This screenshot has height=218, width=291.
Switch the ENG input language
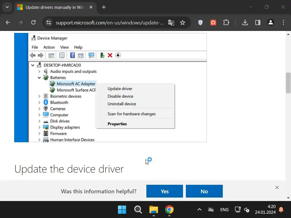[225, 210]
